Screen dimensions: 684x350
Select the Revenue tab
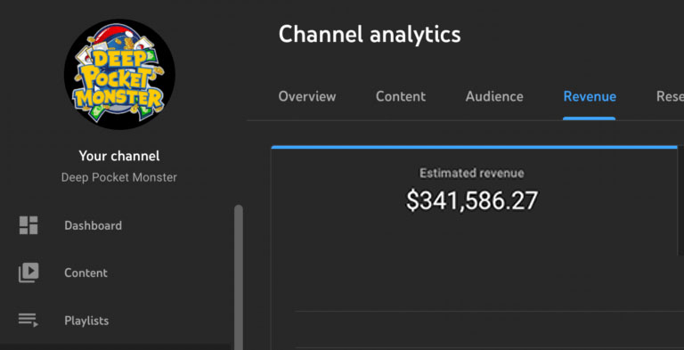tap(590, 96)
